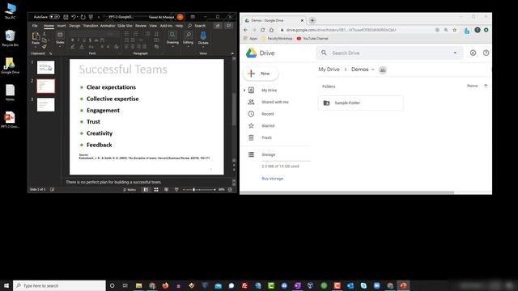Click the Chrome Home icon
Screen dimensions: 518x291
[x=271, y=30]
